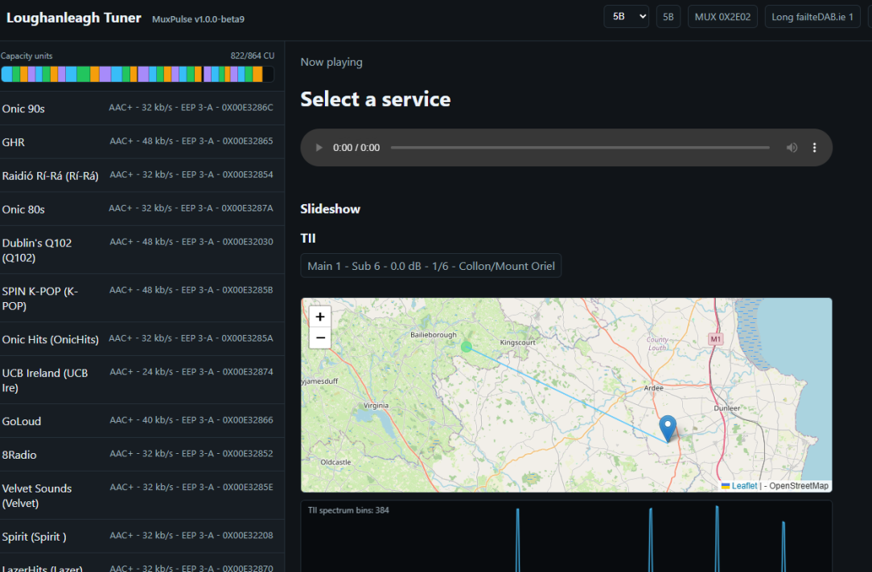
Task: Click the Loughanleagh Tuner title
Action: 74,18
